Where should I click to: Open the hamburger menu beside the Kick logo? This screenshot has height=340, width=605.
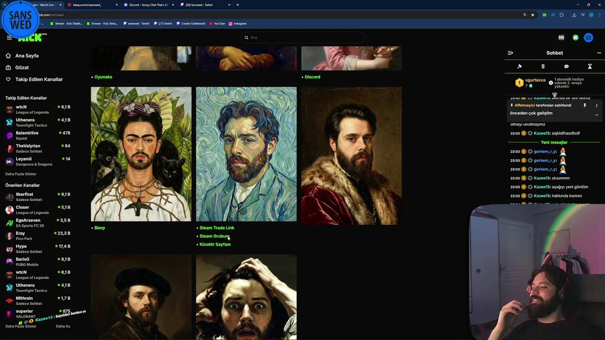tap(9, 38)
